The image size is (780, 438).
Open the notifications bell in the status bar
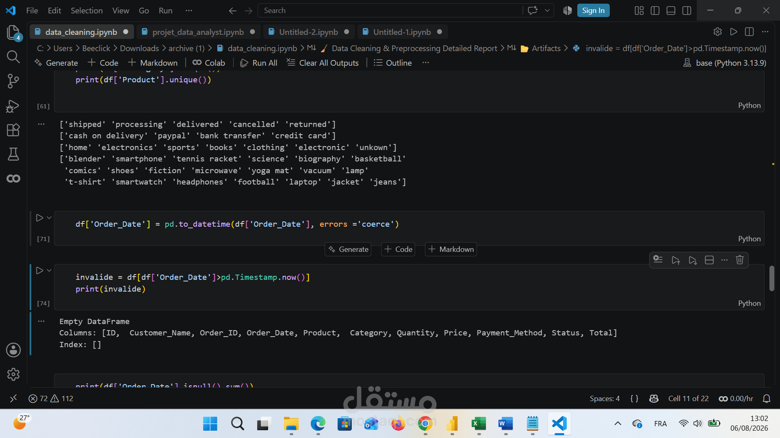point(767,399)
